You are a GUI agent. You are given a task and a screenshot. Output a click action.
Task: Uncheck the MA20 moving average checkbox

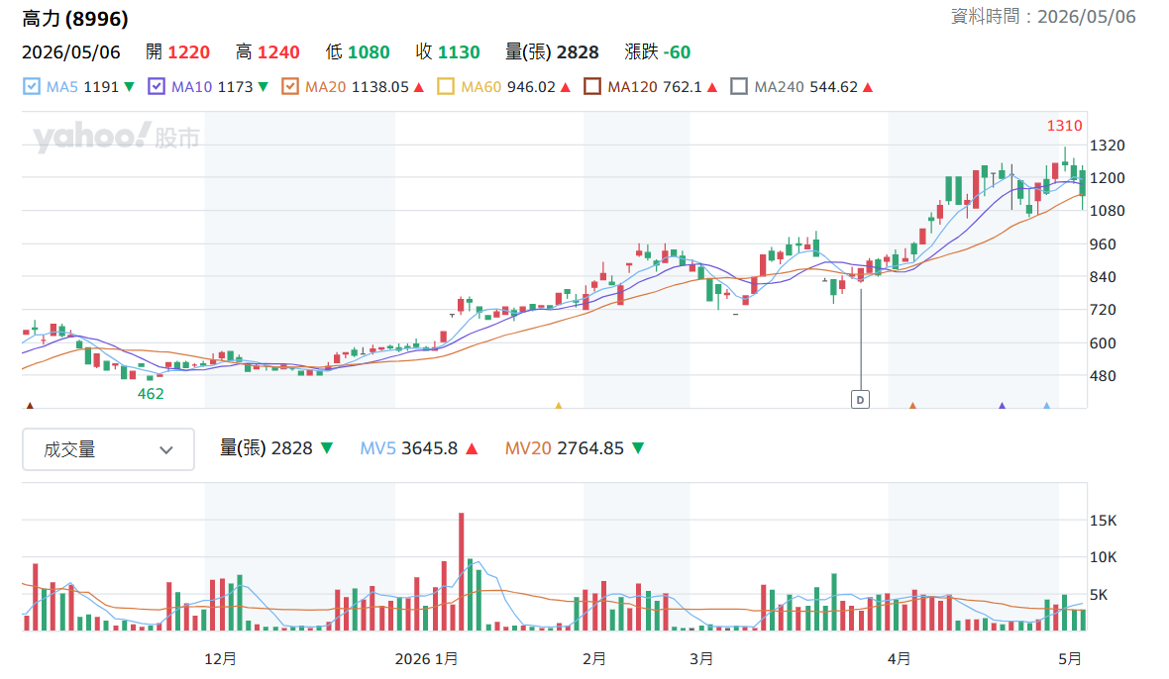point(290,87)
